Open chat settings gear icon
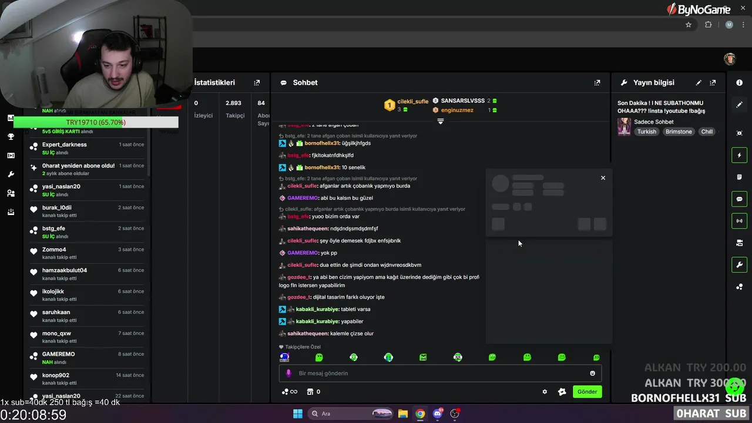 (x=545, y=392)
